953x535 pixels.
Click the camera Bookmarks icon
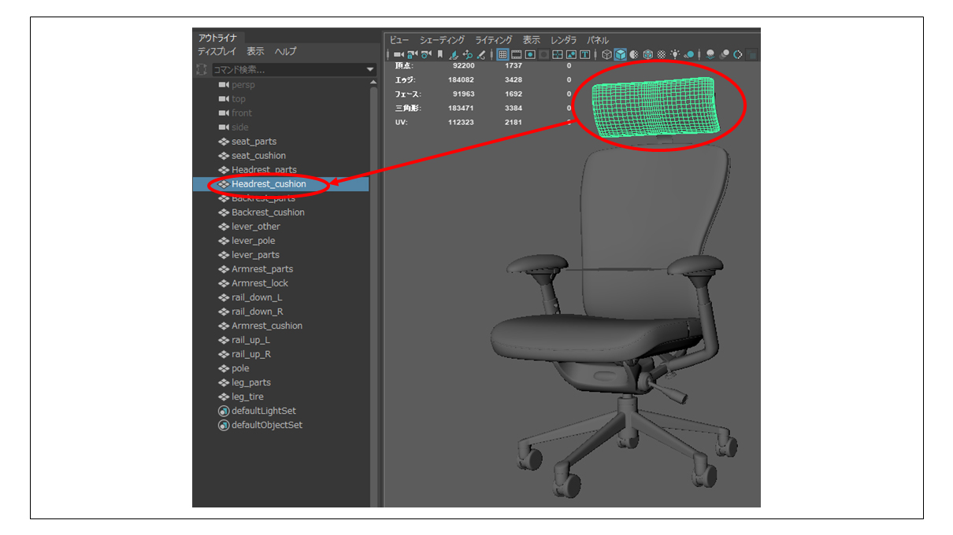pyautogui.click(x=439, y=54)
